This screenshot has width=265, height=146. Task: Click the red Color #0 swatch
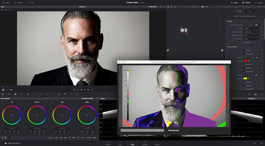point(245,61)
